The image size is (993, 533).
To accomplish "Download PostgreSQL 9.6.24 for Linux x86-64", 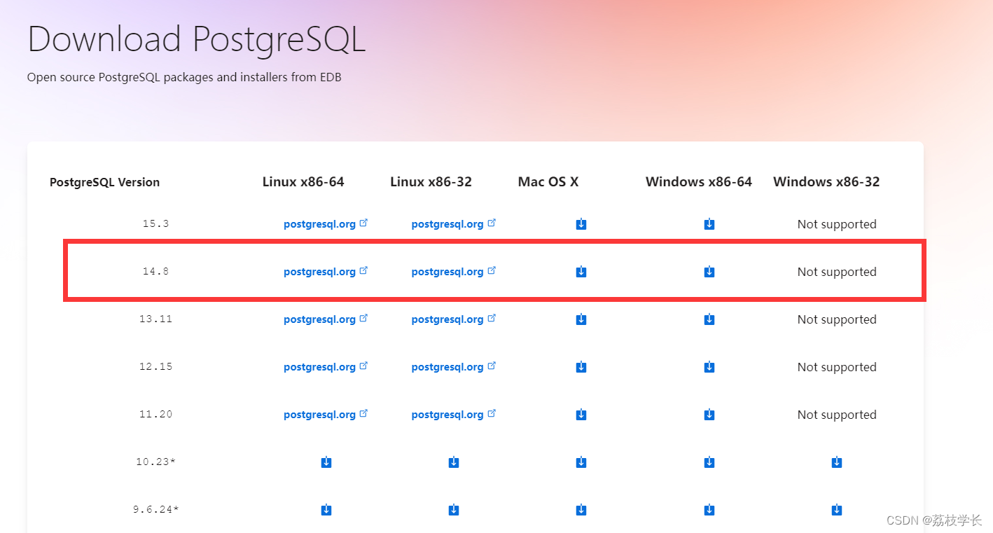I will [x=326, y=510].
